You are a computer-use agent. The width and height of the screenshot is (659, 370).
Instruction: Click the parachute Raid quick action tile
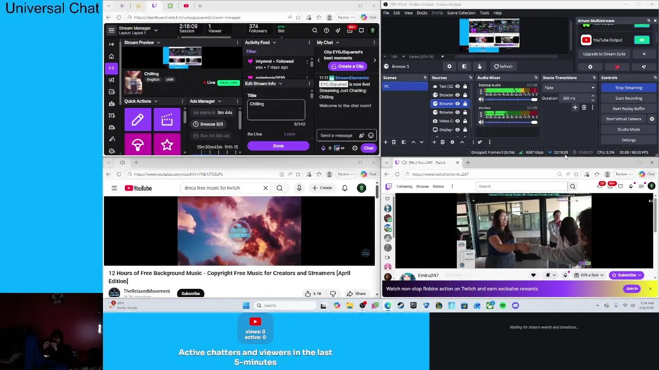137,145
